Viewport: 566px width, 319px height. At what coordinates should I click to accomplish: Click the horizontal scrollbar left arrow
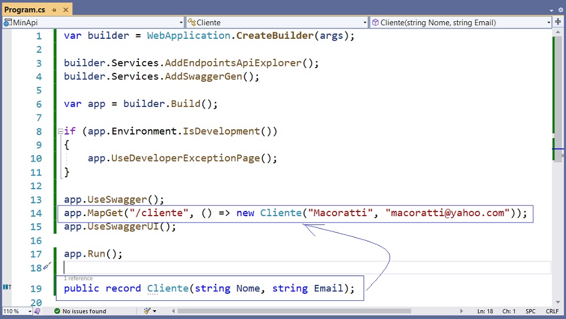(173, 311)
